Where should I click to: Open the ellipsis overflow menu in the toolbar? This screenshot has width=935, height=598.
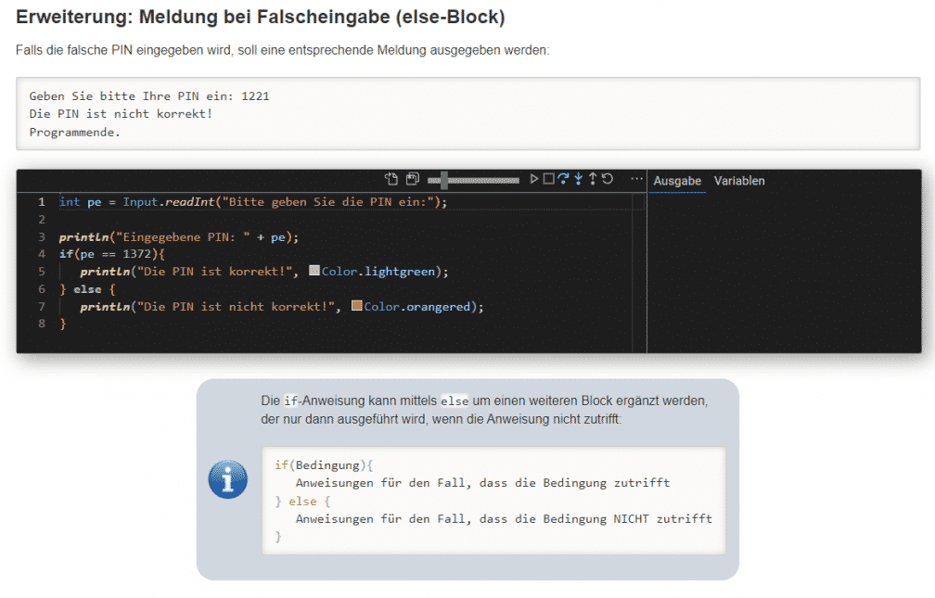[x=634, y=179]
